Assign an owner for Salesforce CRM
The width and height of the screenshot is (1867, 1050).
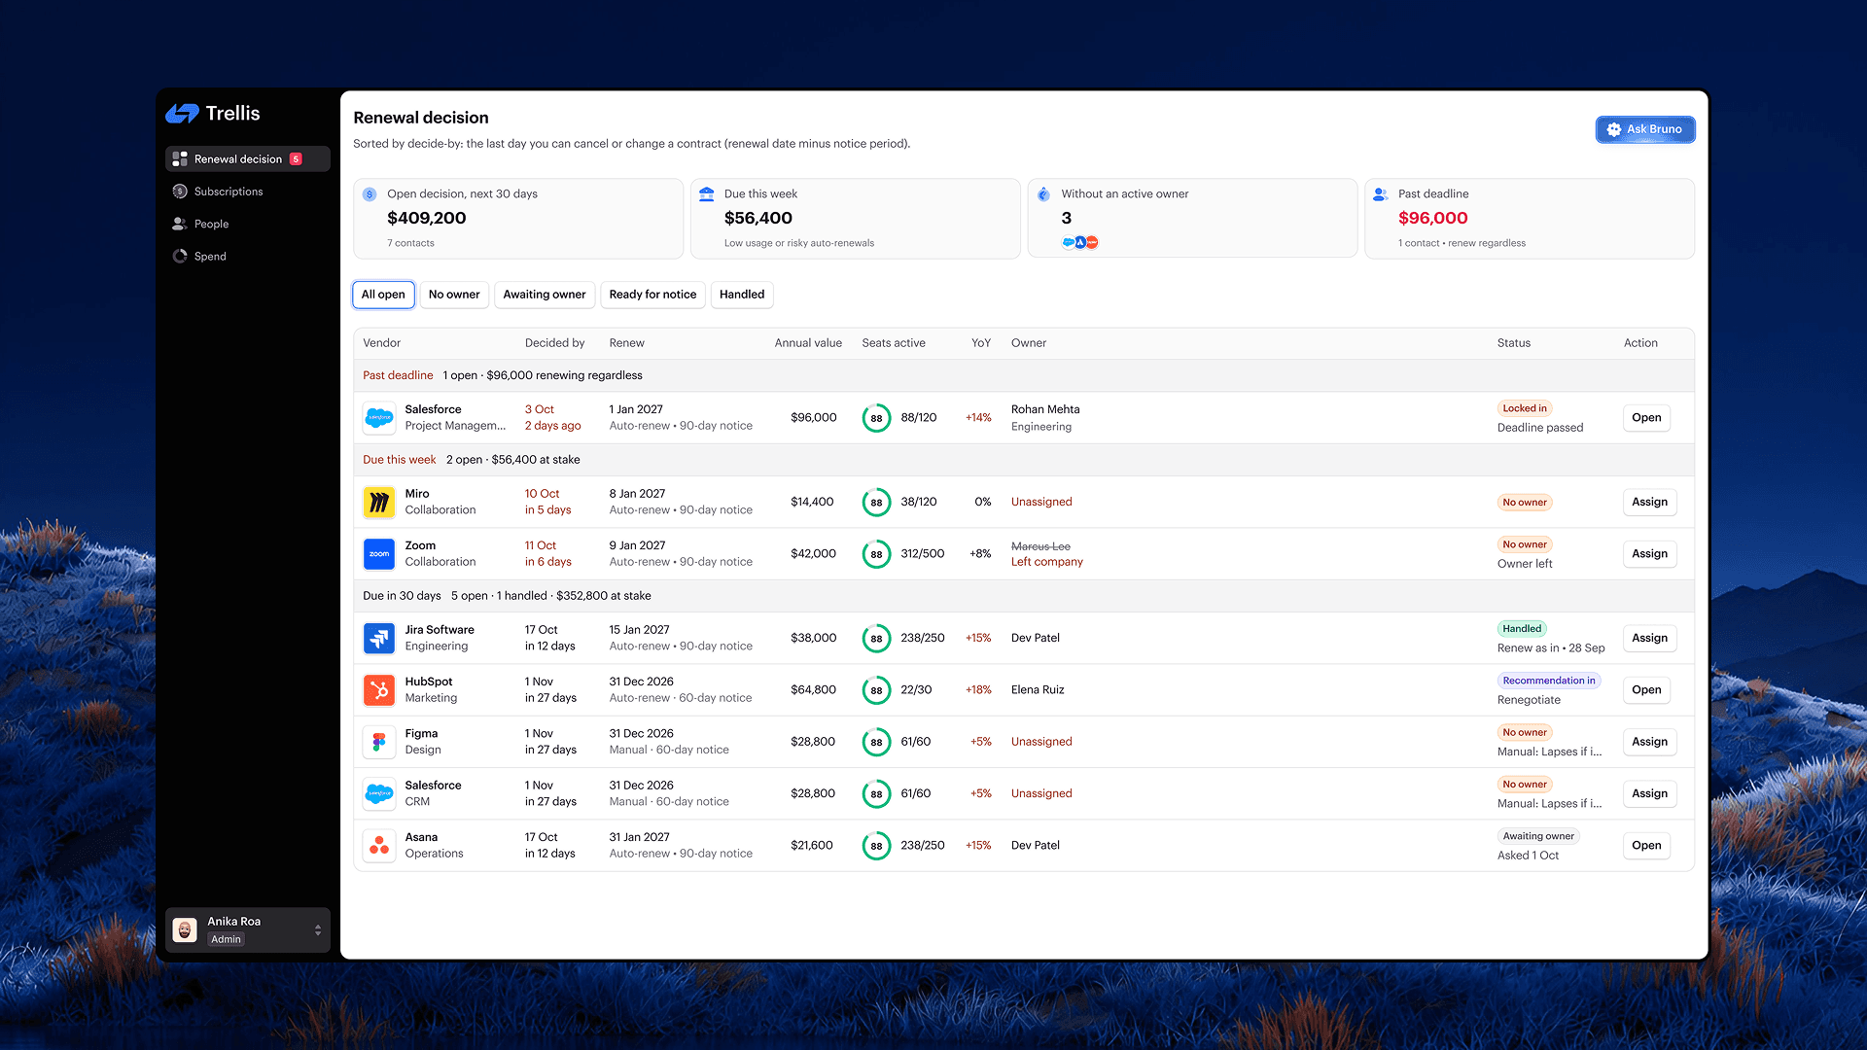(x=1649, y=794)
